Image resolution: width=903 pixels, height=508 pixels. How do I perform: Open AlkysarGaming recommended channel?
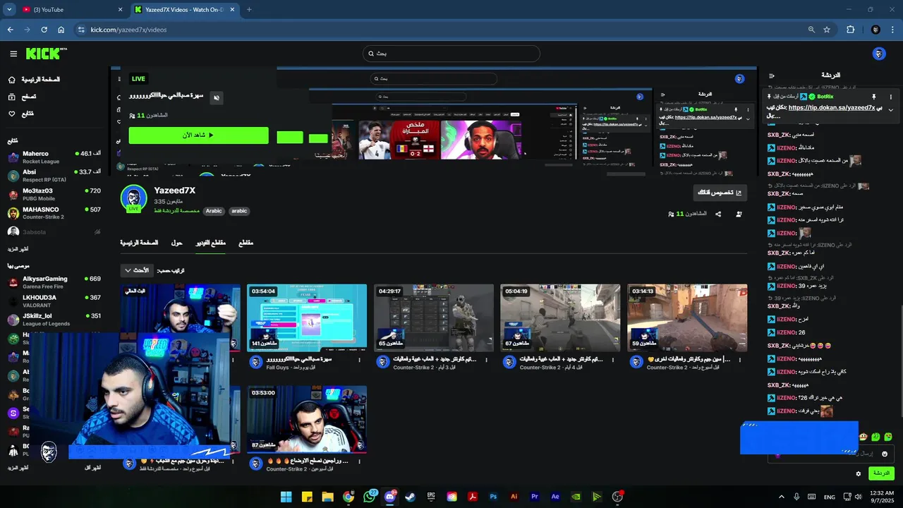pos(54,282)
